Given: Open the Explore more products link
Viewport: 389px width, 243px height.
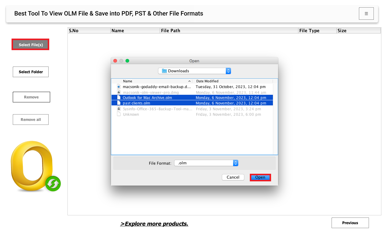Looking at the screenshot, I should (154, 224).
